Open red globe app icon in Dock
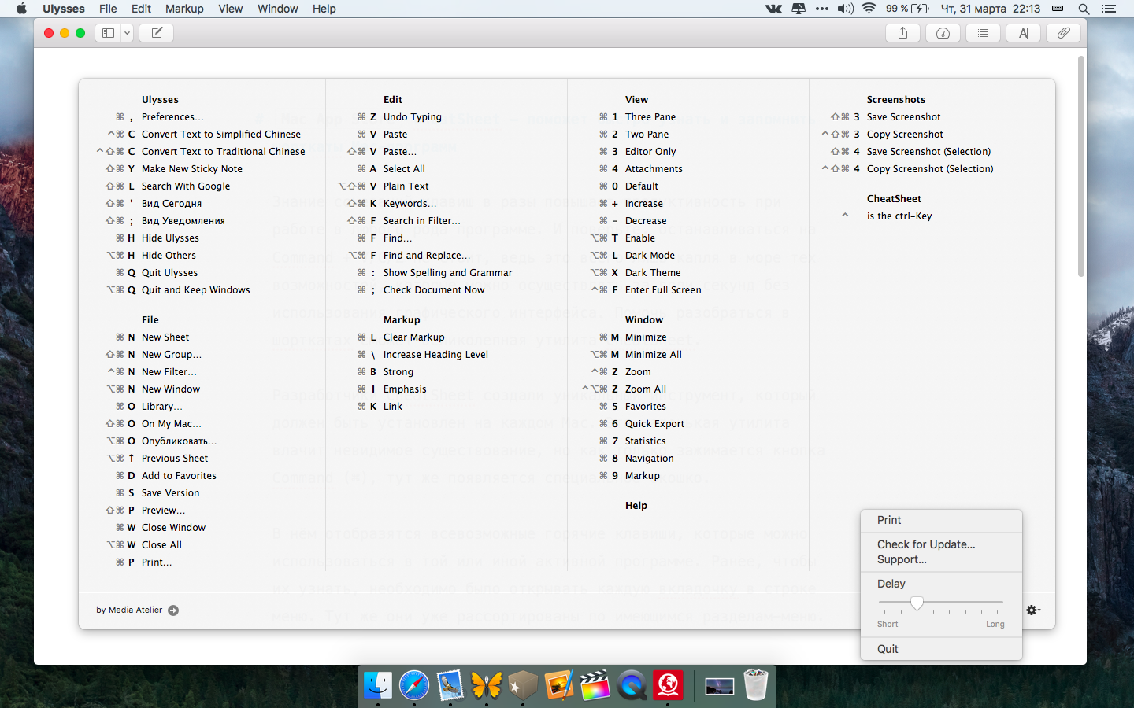Viewport: 1134px width, 708px height. [668, 686]
